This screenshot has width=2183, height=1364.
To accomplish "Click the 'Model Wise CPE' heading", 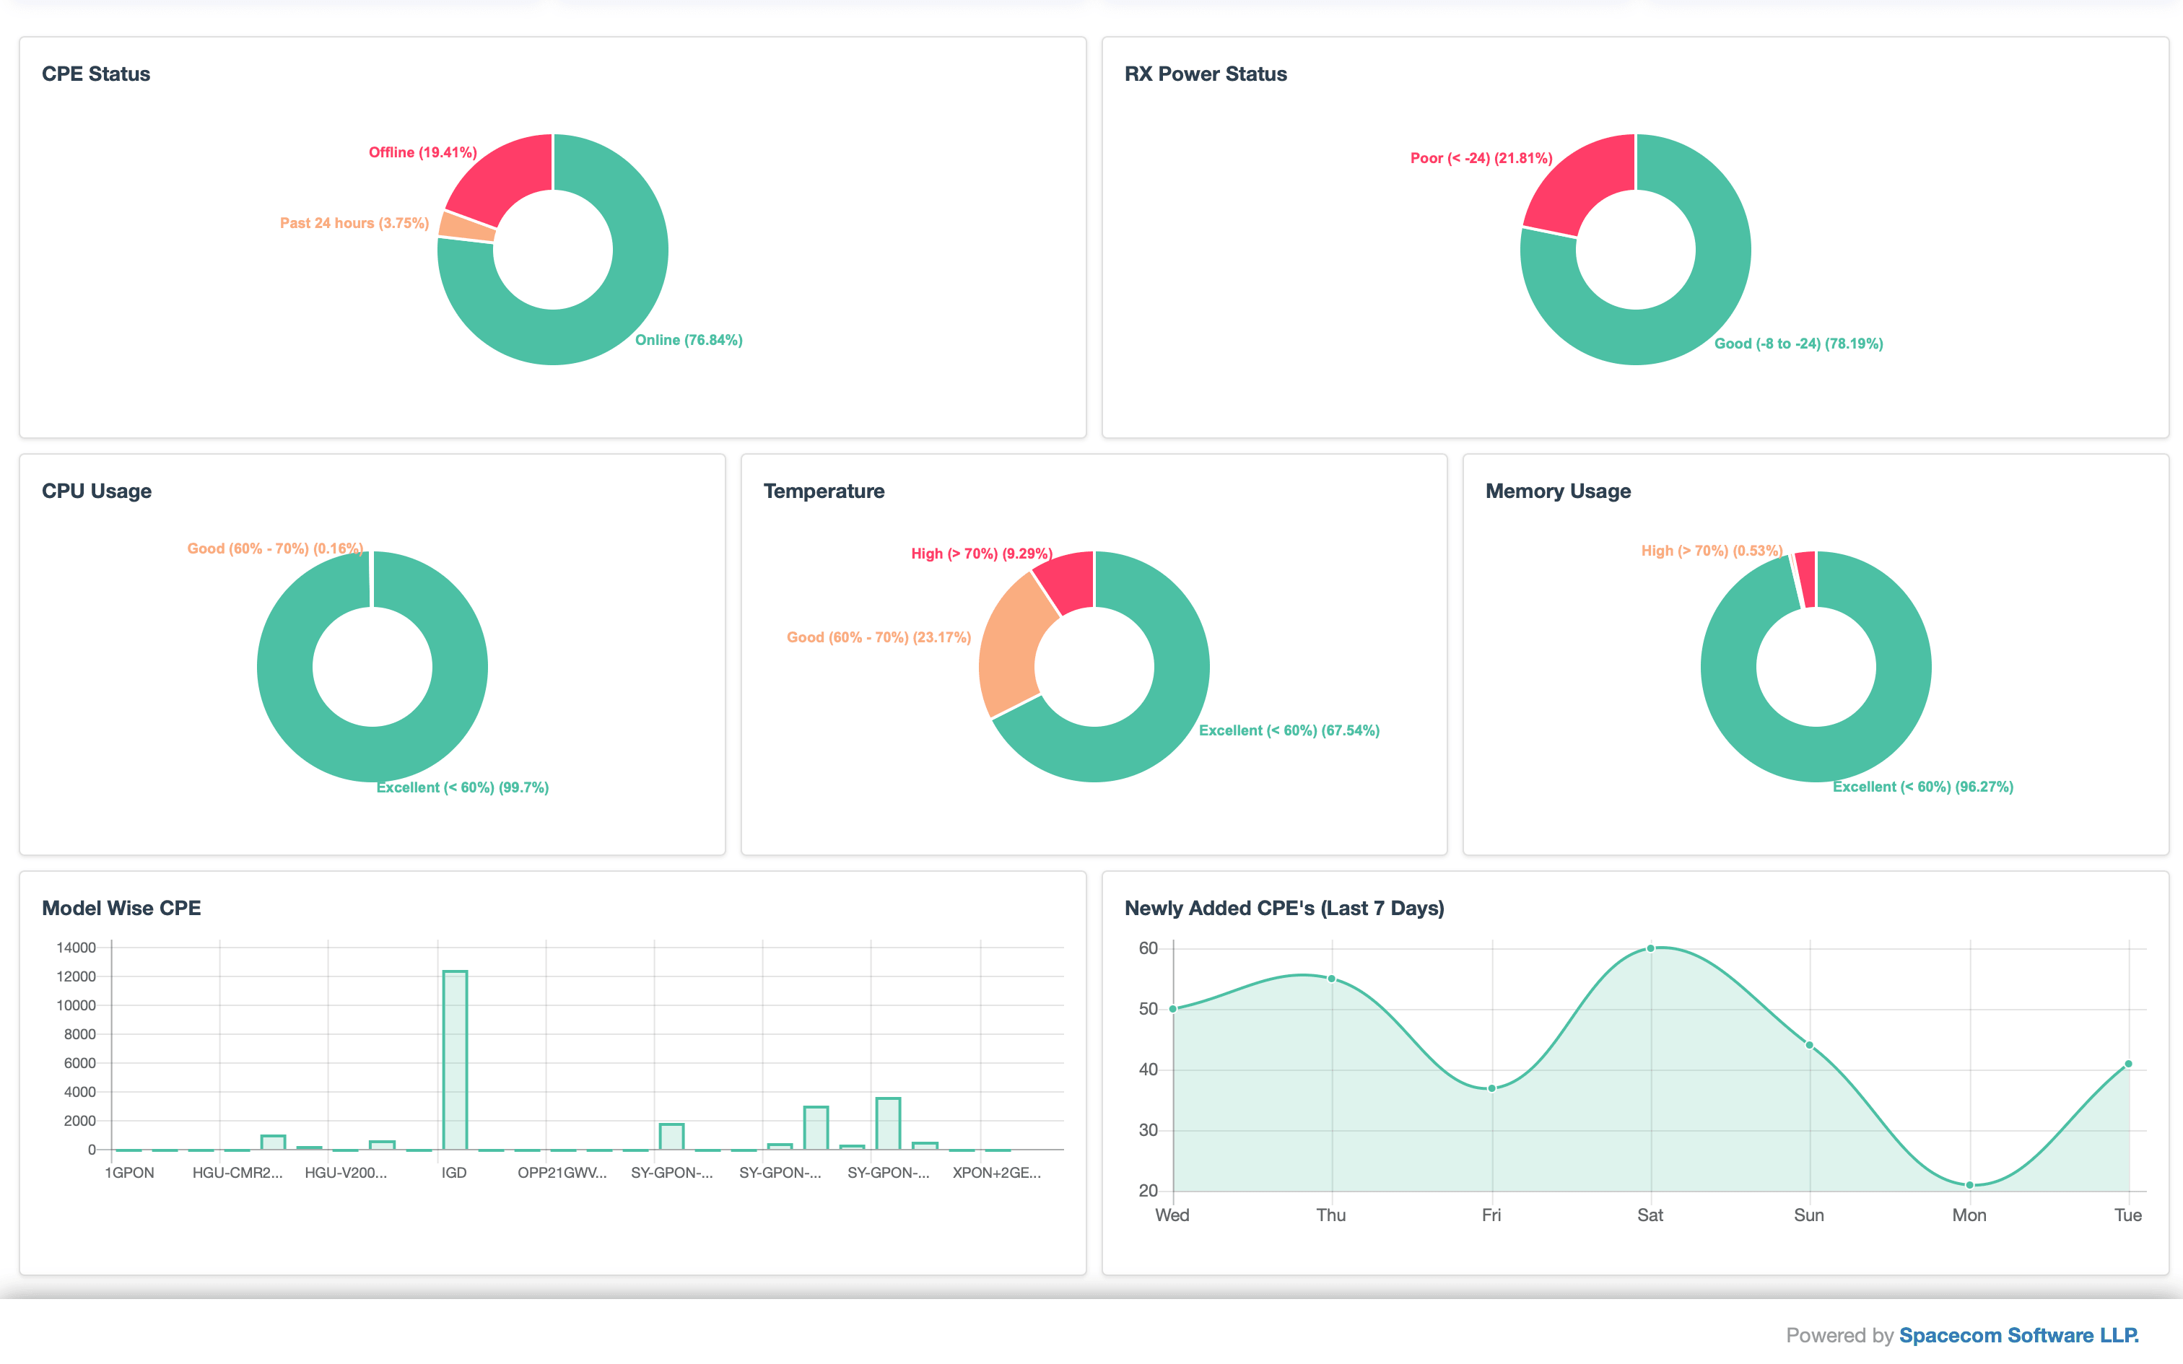I will (x=122, y=909).
